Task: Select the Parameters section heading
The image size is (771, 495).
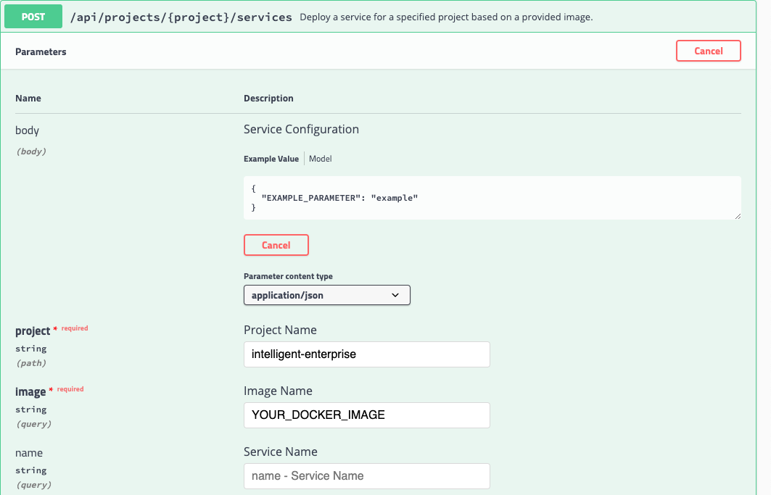Action: coord(41,52)
